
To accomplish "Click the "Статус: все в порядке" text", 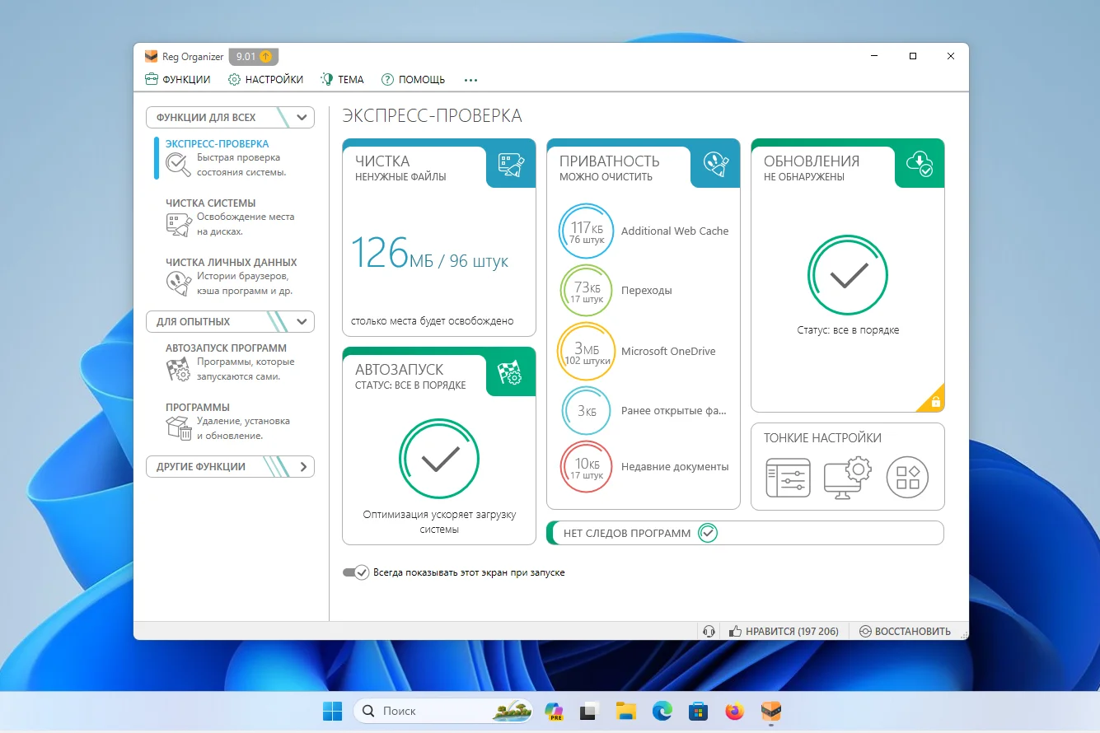I will [x=848, y=330].
